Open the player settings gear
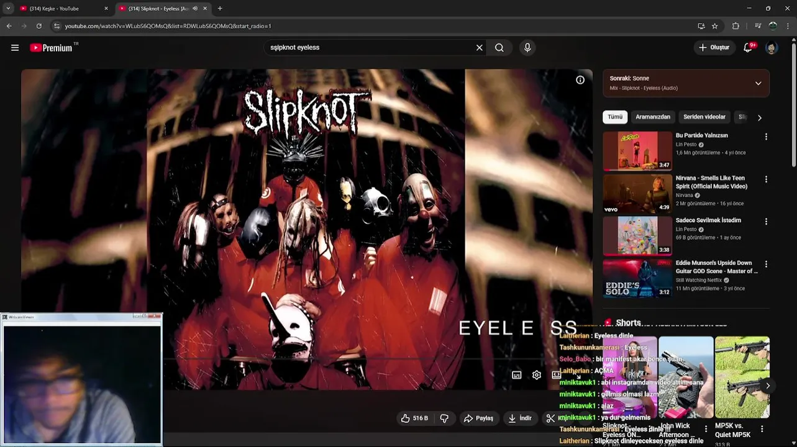The width and height of the screenshot is (797, 447). tap(537, 375)
